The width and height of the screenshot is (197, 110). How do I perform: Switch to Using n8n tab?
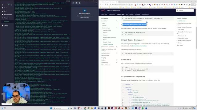pos(104,14)
